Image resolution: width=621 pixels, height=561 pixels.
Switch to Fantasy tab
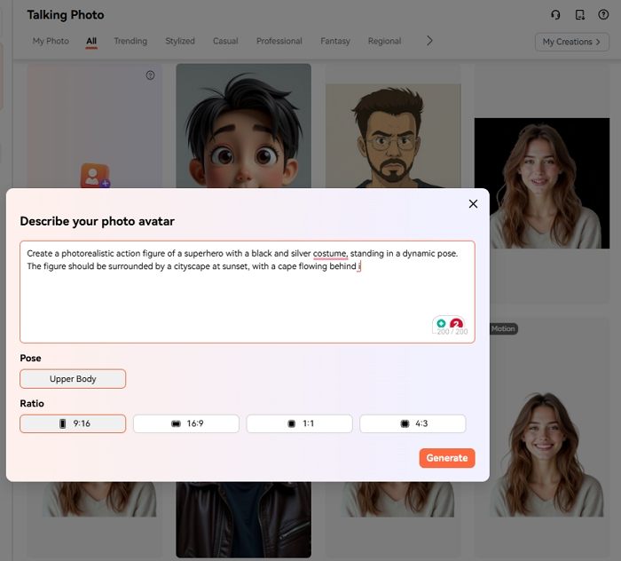pos(335,41)
